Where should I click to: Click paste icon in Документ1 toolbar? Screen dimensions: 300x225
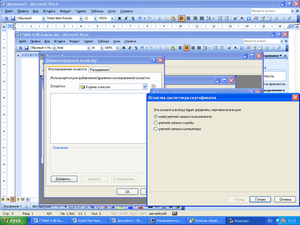pos(173,18)
